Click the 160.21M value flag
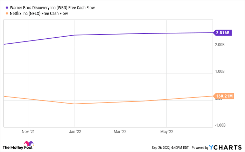This screenshot has width=245, height=152. pyautogui.click(x=224, y=96)
